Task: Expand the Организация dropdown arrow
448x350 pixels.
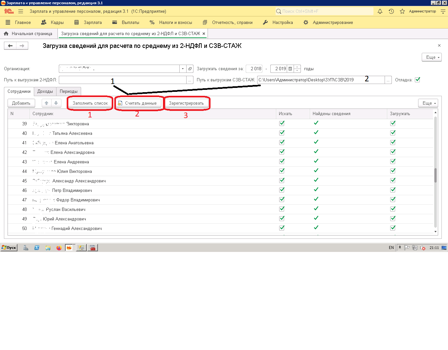Action: 183,69
